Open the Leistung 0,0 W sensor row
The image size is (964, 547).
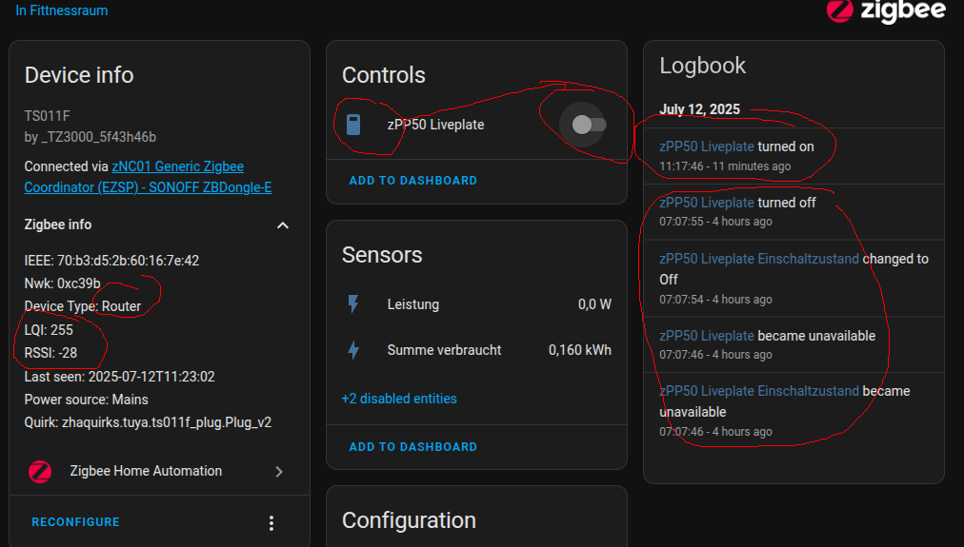point(476,304)
